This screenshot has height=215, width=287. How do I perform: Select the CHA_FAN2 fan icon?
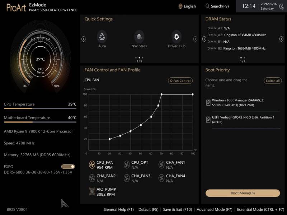(x=92, y=178)
